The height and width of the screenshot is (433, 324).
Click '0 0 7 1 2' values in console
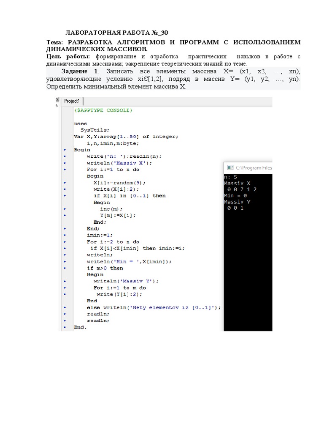(242, 189)
